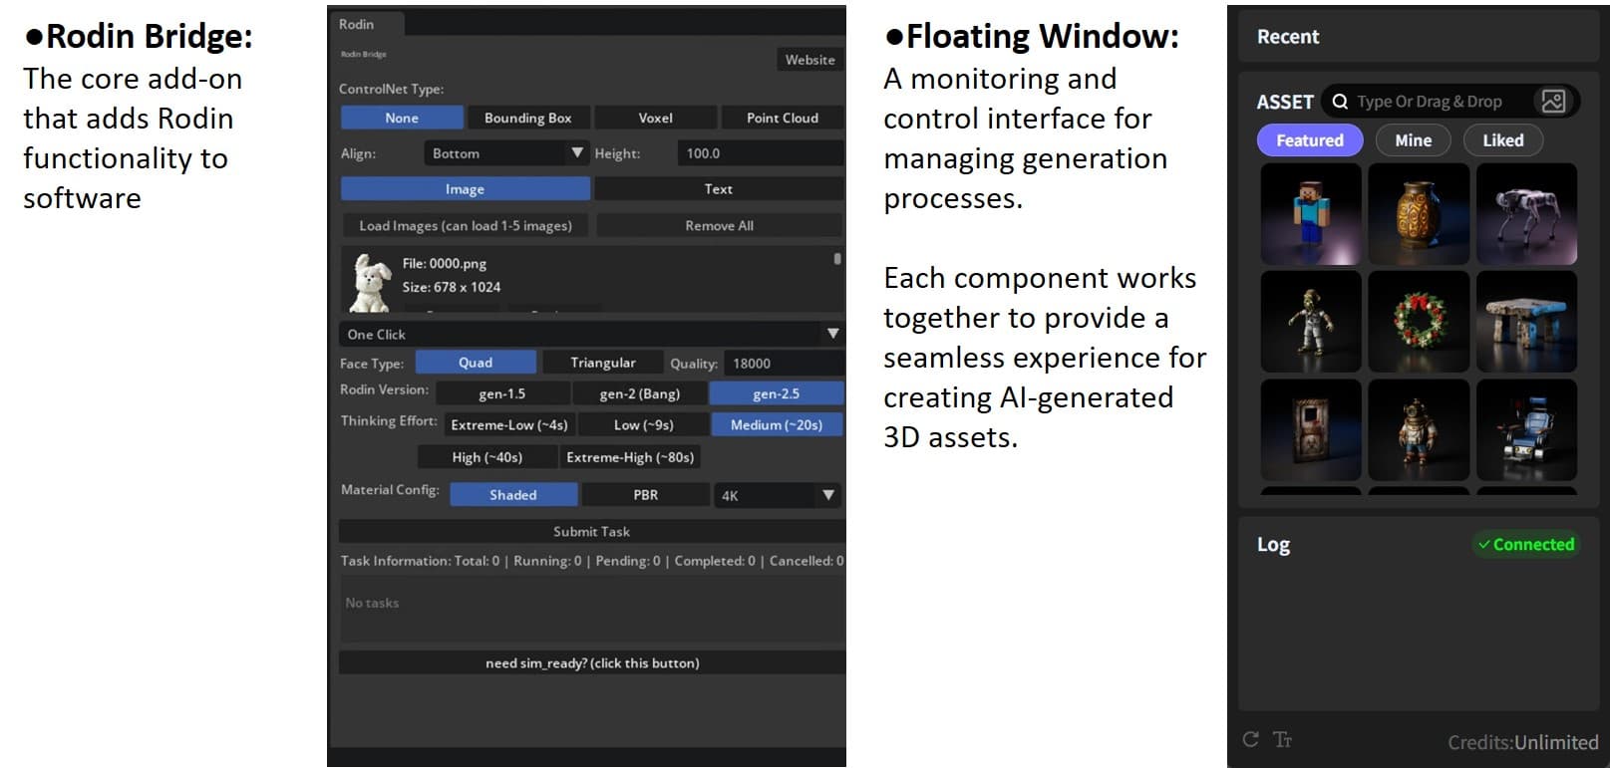Click the Quality value field 18000
Screen dimensions: 1610x768
tap(784, 364)
